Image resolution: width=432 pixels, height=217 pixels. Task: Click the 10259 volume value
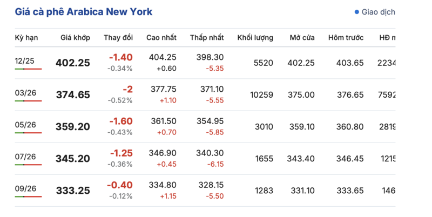tap(262, 95)
